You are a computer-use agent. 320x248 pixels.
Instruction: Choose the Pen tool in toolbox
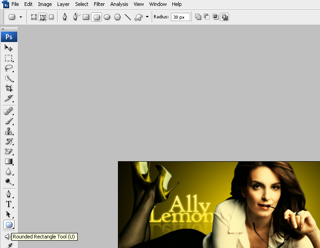(x=9, y=194)
